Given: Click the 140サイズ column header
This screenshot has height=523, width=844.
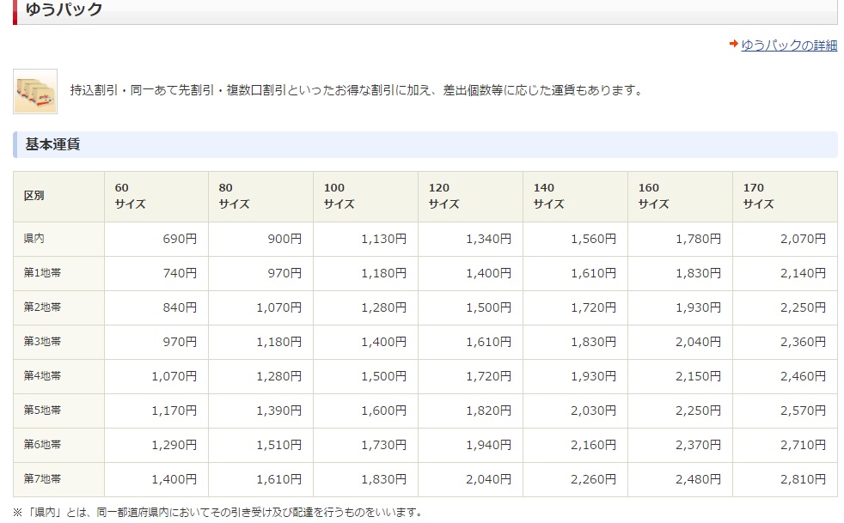Looking at the screenshot, I should coord(575,197).
